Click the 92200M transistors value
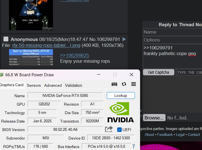 click(x=92, y=121)
